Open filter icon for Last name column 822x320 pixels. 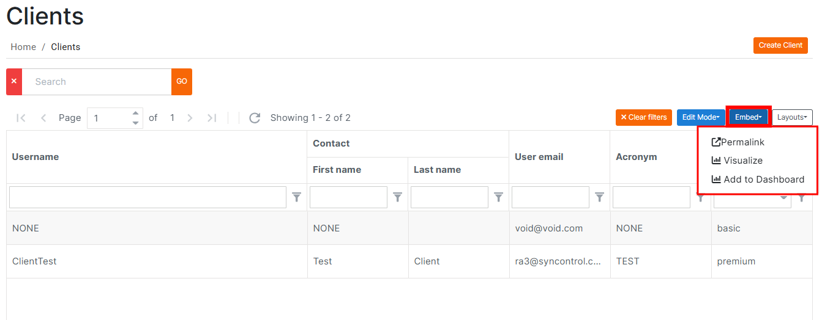[x=499, y=197]
